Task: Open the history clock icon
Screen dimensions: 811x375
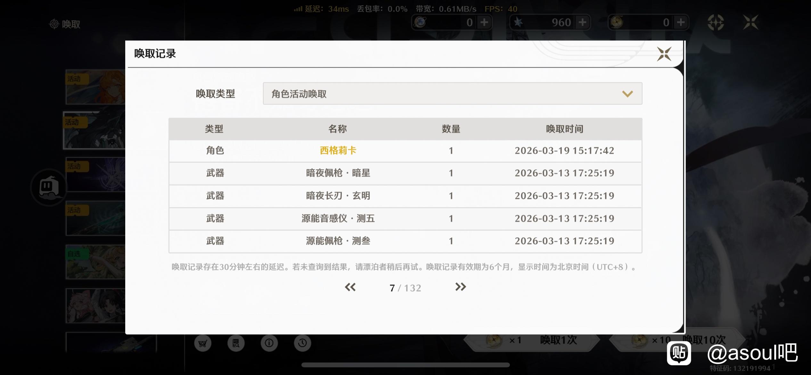Action: [302, 343]
